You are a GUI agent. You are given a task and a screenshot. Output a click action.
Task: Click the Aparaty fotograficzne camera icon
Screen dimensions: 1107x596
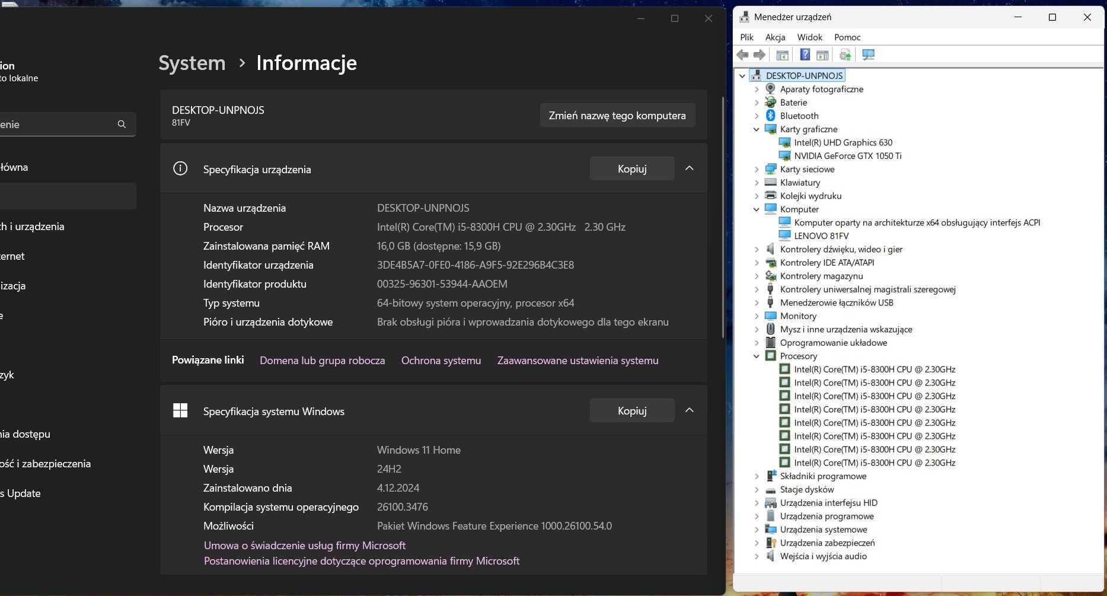(770, 89)
